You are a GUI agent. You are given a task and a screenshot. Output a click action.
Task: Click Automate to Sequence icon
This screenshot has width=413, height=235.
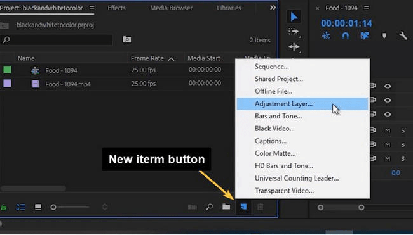point(193,207)
